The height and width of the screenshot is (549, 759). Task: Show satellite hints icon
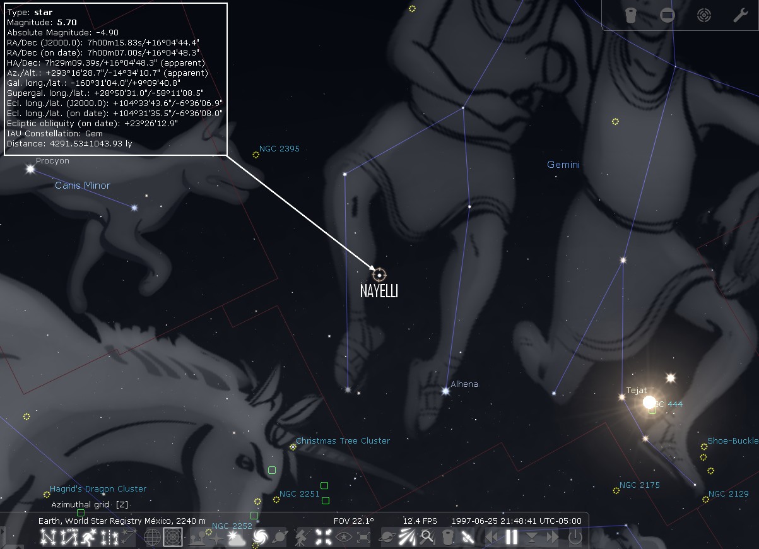tap(466, 537)
